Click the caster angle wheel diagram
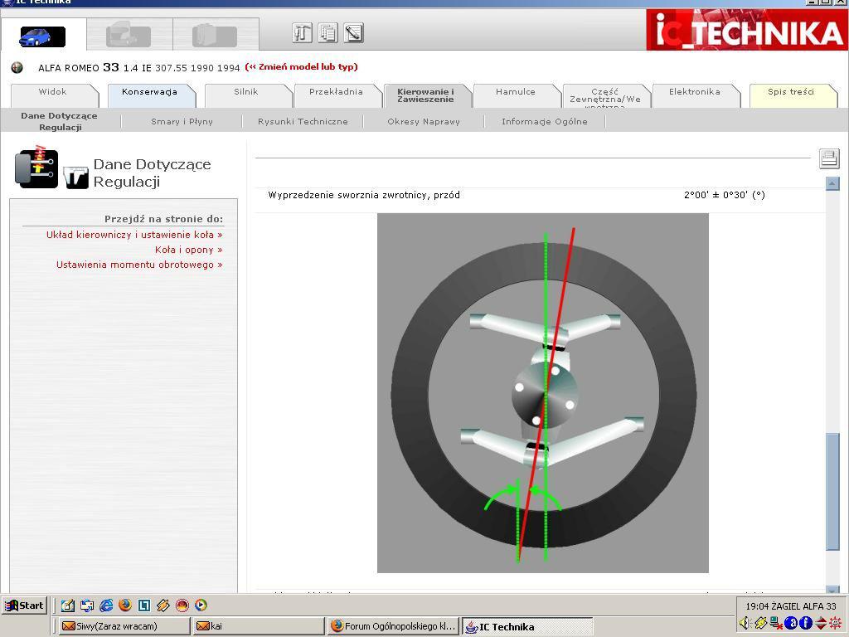Viewport: 849px width, 637px height. pyautogui.click(x=542, y=392)
